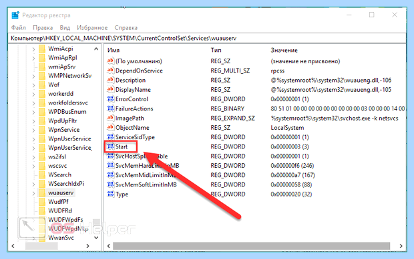414x259 pixels.
Task: Click the values pane horizontal scrollbar thumb
Action: (x=251, y=246)
